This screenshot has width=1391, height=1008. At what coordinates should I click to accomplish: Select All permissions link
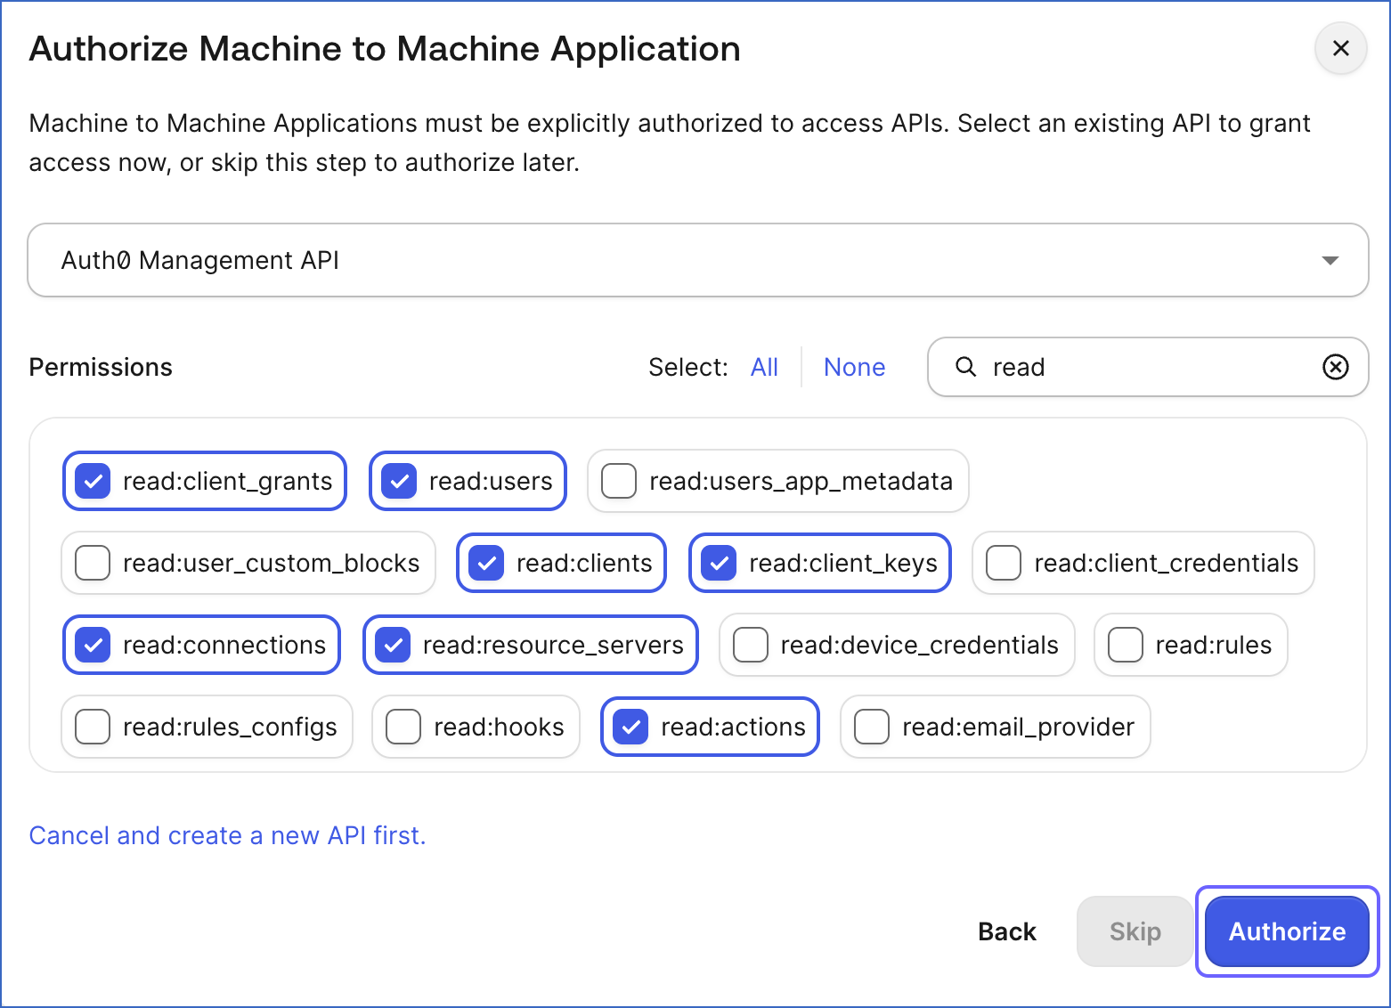pos(764,367)
